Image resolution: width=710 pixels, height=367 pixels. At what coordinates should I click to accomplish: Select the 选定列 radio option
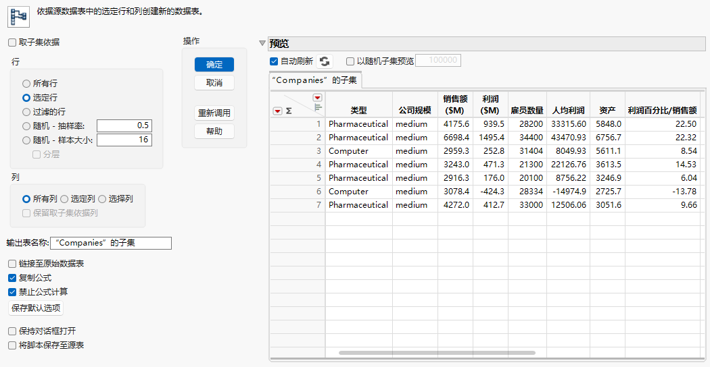tap(64, 198)
